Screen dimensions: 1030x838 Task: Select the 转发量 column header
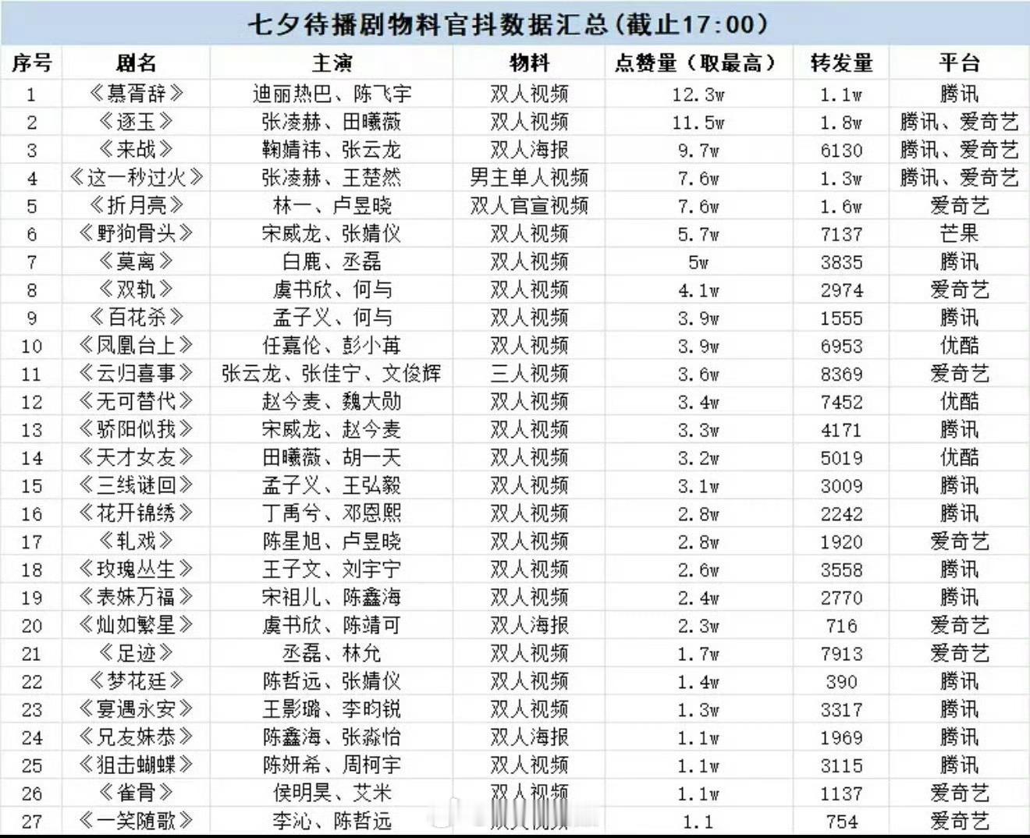point(841,63)
